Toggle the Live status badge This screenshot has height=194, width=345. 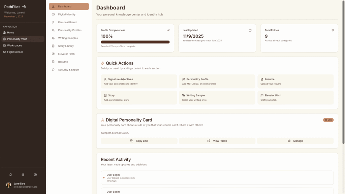click(328, 120)
